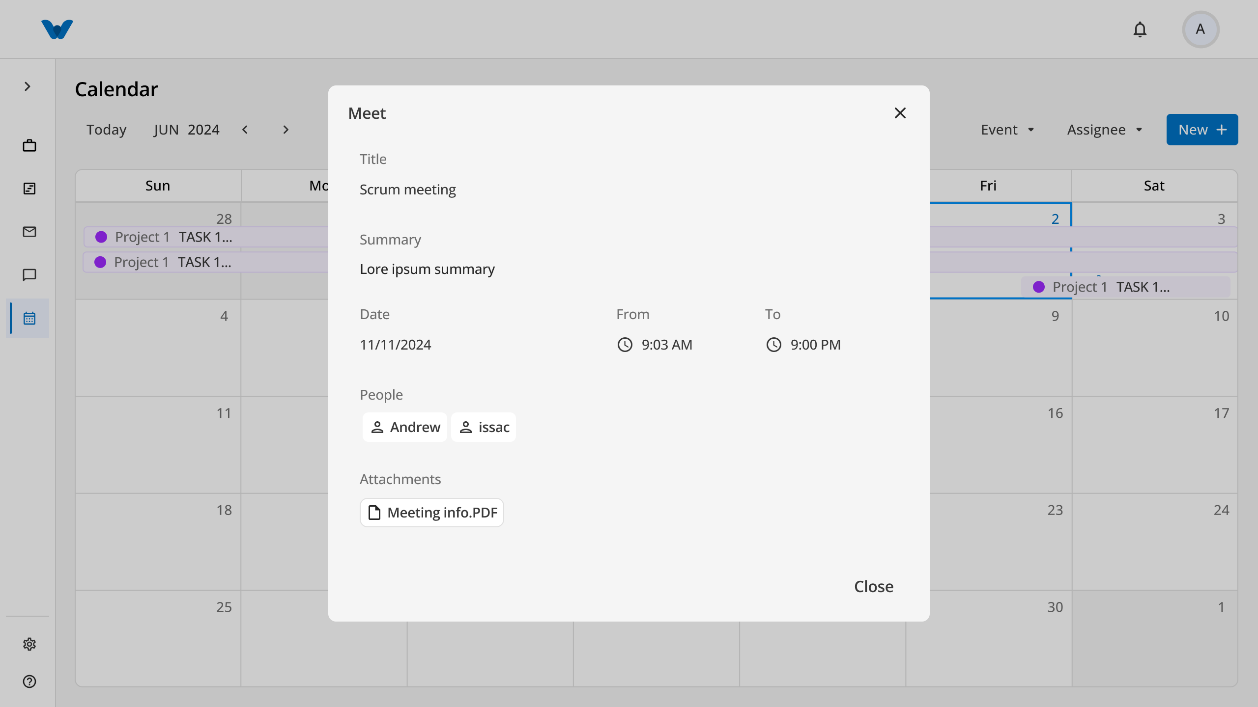Click the issac person chip
The height and width of the screenshot is (707, 1258).
(484, 427)
